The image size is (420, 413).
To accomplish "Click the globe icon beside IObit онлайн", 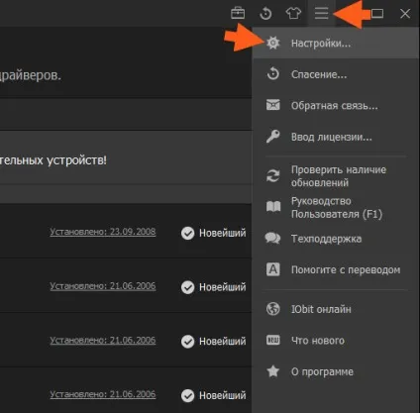I will tap(273, 309).
